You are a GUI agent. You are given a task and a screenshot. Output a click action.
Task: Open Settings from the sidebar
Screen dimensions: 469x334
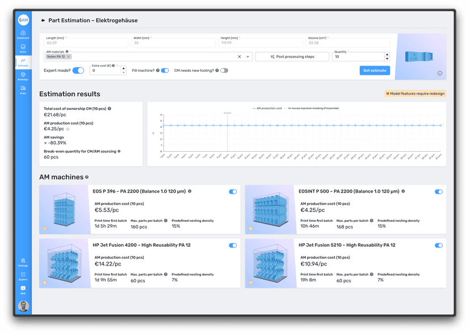(x=23, y=262)
